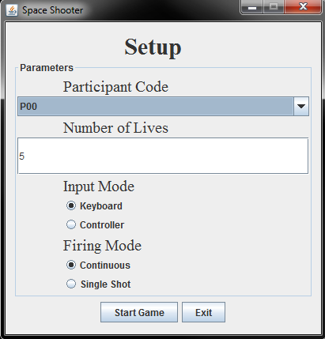The height and width of the screenshot is (339, 325).
Task: Click the Number of Lives label
Action: click(x=115, y=128)
